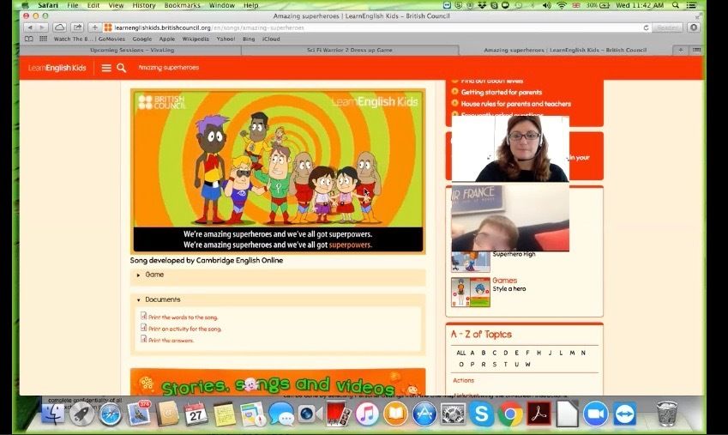Click the Style a hero game thumbnail
Image resolution: width=728 pixels, height=435 pixels.
(470, 293)
